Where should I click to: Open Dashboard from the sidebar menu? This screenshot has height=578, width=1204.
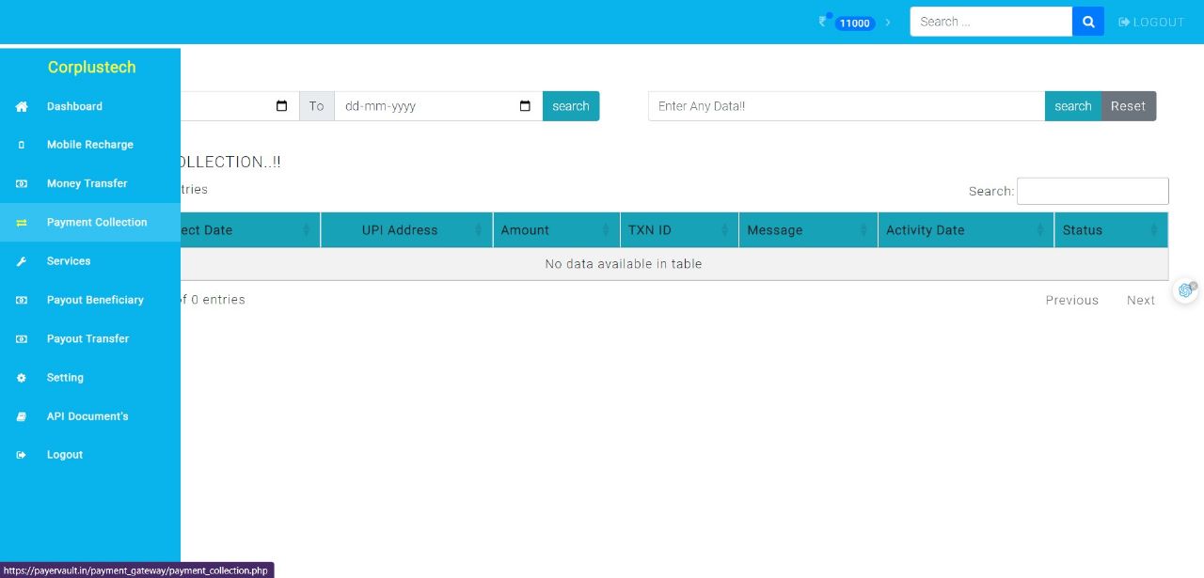click(x=74, y=106)
